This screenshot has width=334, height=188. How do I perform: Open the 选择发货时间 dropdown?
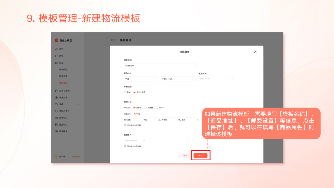215,79
